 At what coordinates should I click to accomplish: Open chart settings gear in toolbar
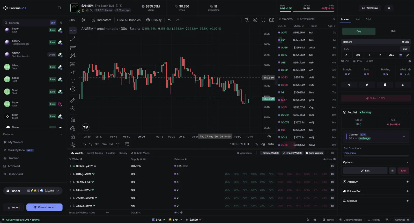tap(255, 20)
